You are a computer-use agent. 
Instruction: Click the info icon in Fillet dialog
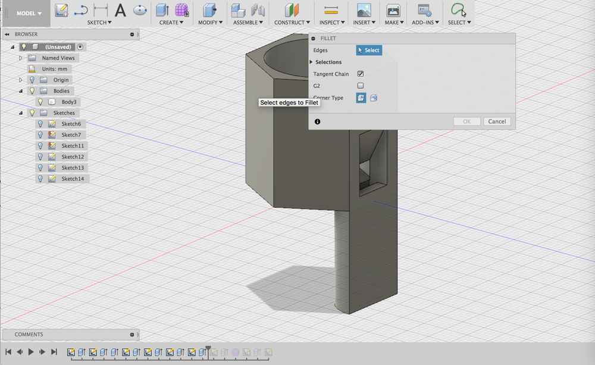pyautogui.click(x=318, y=121)
